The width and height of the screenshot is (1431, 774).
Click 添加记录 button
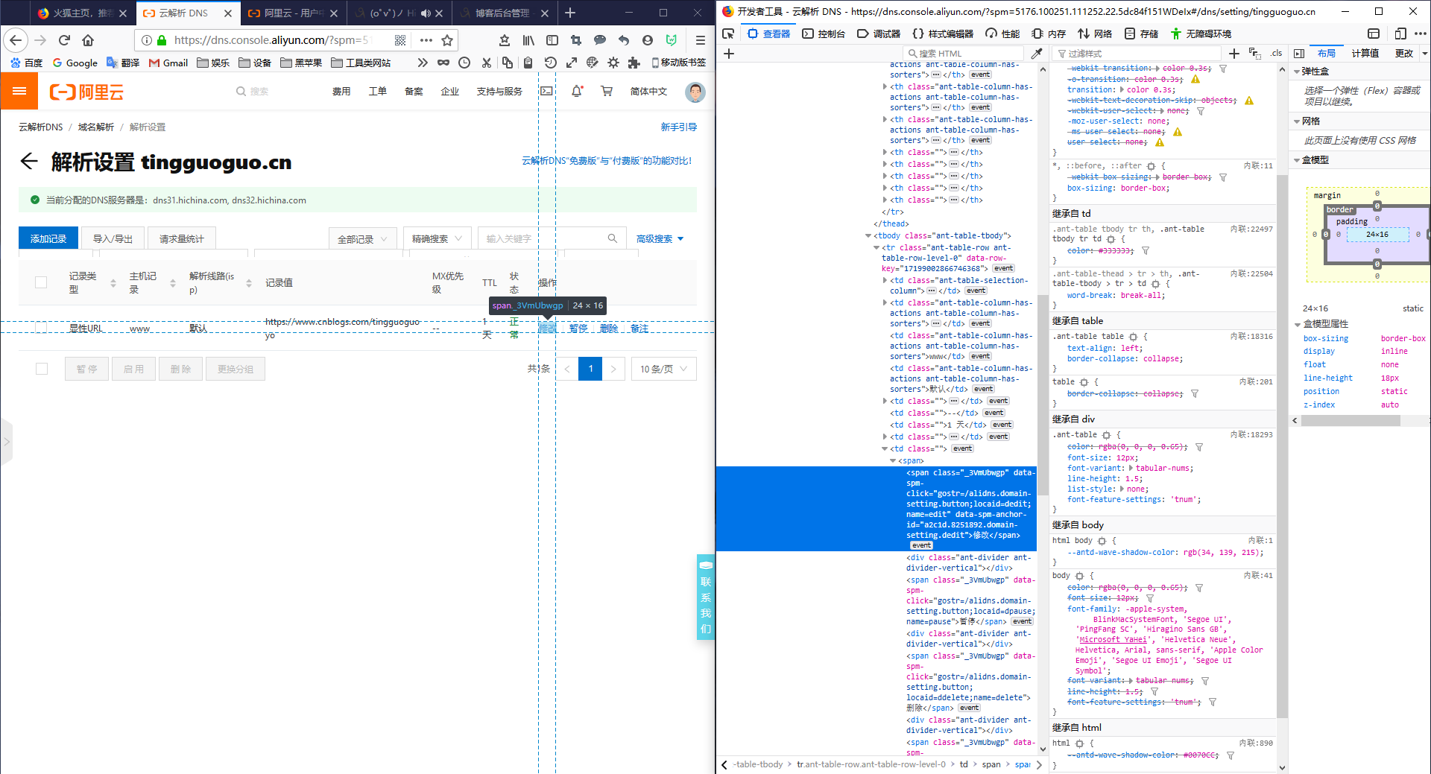click(x=48, y=238)
